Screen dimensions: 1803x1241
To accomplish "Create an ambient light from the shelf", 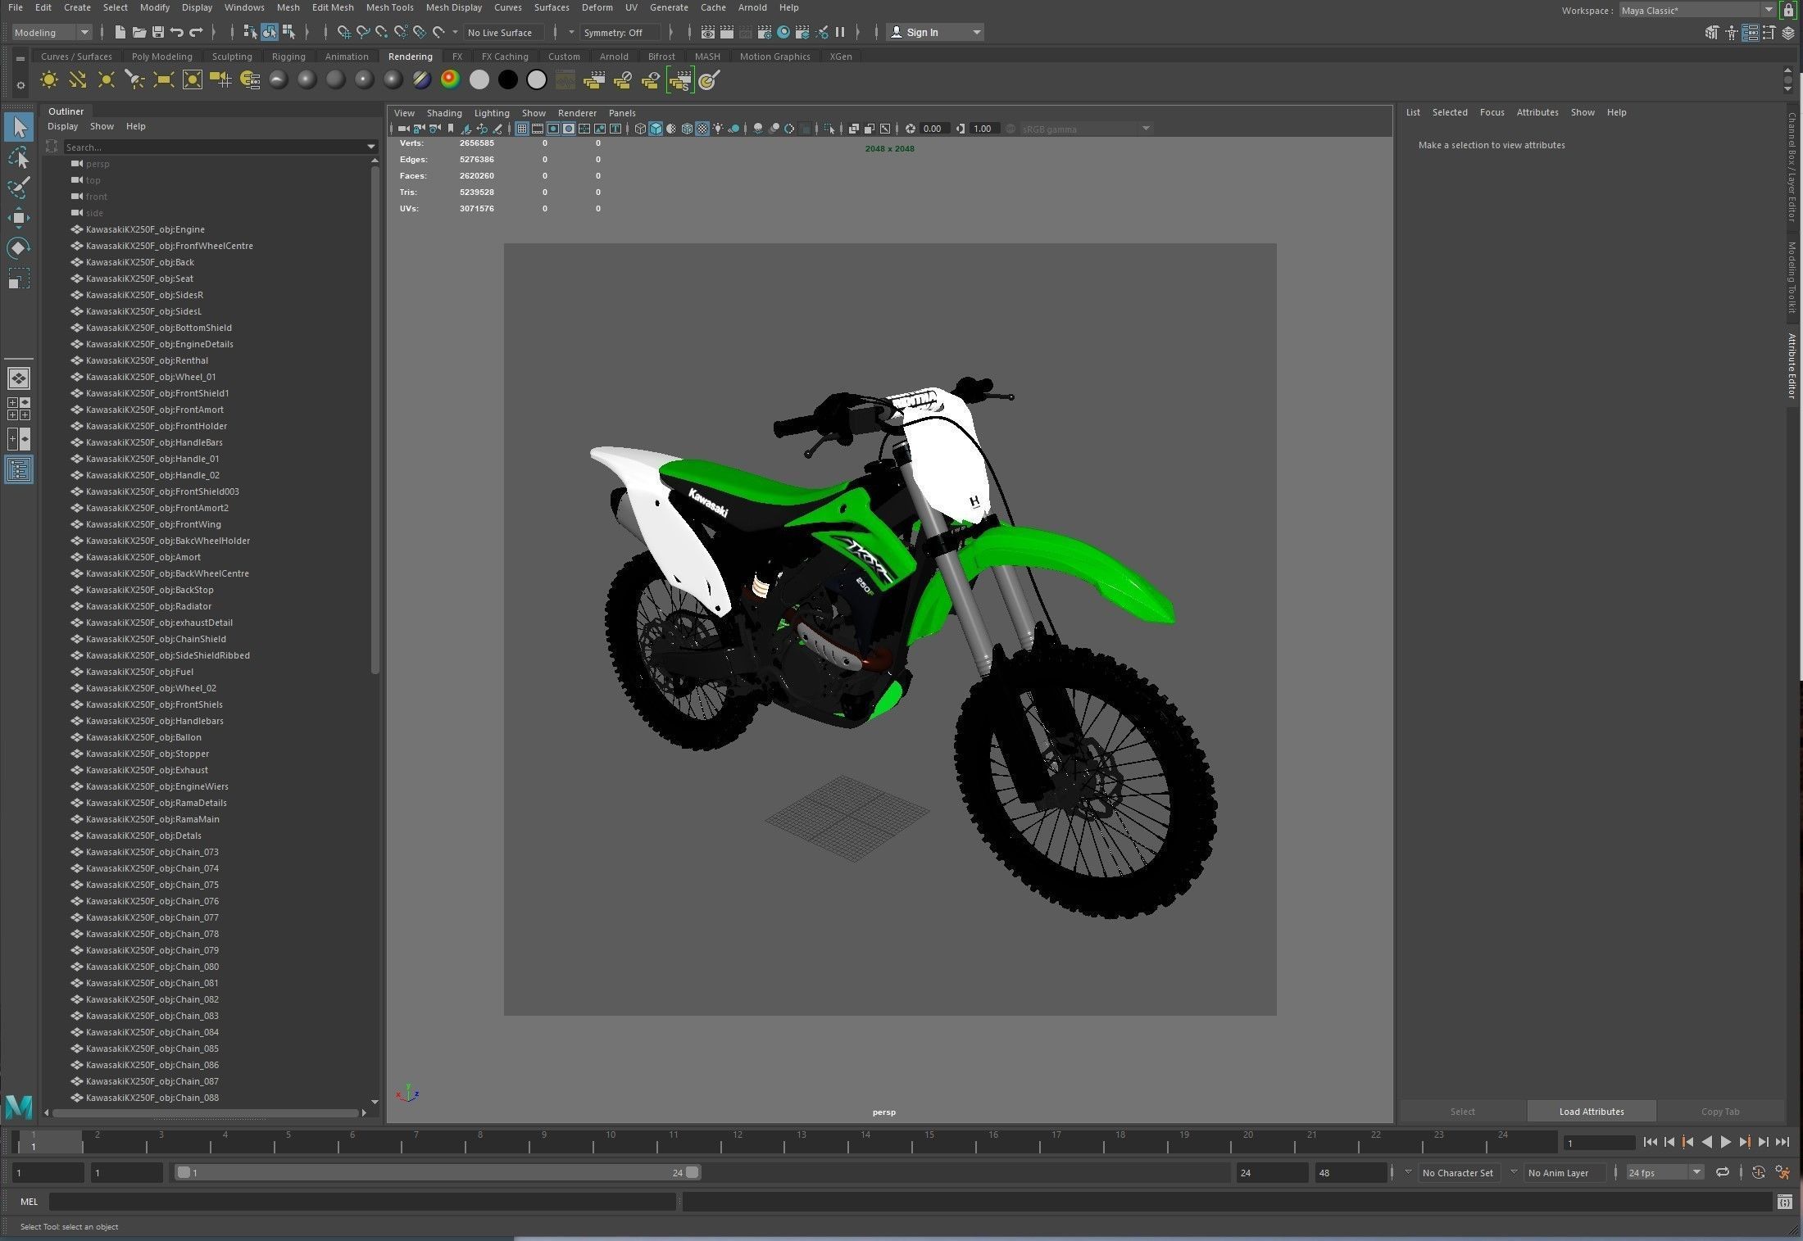I will coord(49,79).
